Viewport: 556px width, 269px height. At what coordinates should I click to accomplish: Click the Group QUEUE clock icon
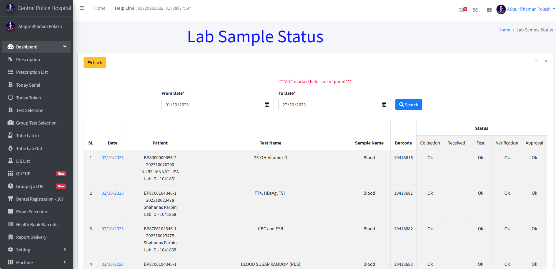[x=11, y=186]
